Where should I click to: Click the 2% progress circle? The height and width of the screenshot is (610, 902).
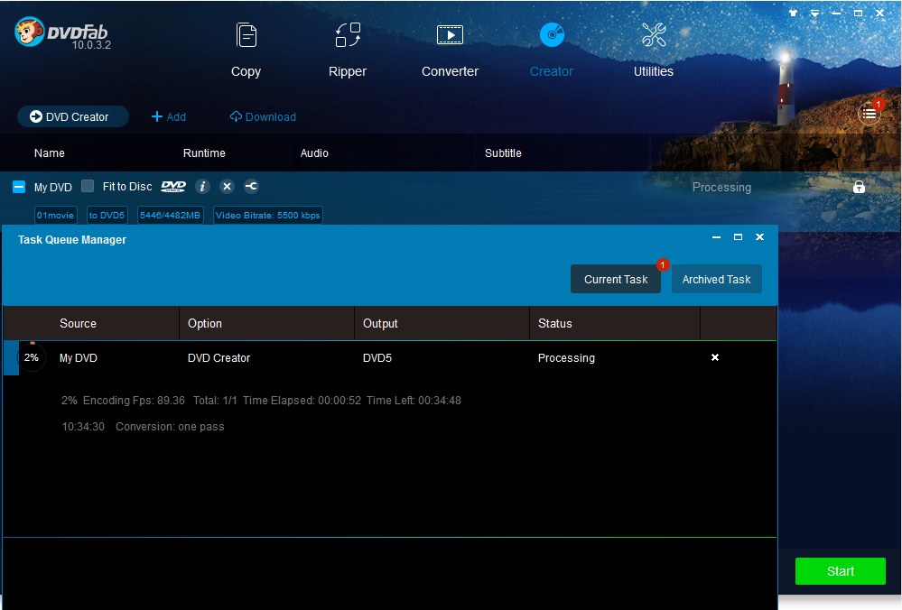(x=32, y=357)
